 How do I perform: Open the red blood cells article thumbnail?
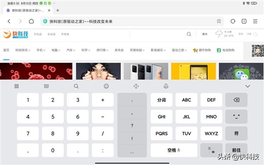(36, 71)
